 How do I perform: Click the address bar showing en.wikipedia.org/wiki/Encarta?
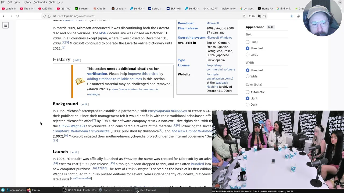tap(148, 16)
